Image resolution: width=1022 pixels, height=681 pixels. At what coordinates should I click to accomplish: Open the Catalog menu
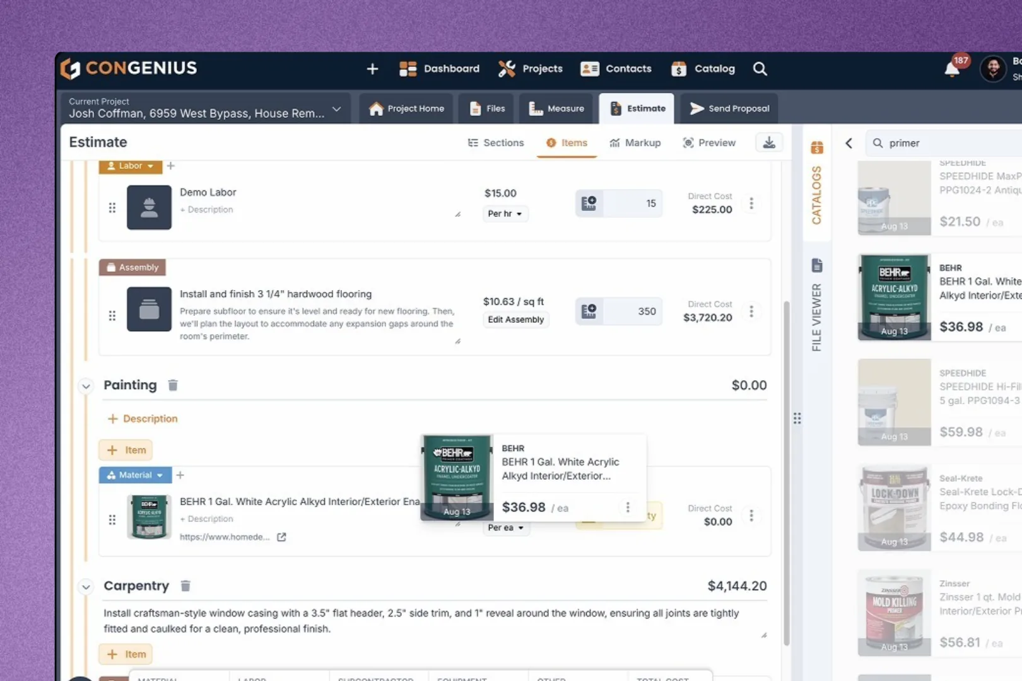[x=703, y=69]
